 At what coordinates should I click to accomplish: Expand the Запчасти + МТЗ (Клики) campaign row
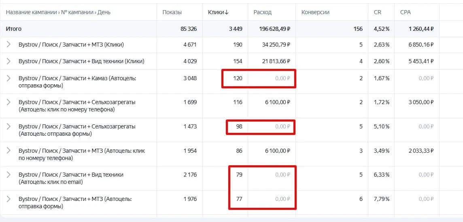click(x=8, y=45)
